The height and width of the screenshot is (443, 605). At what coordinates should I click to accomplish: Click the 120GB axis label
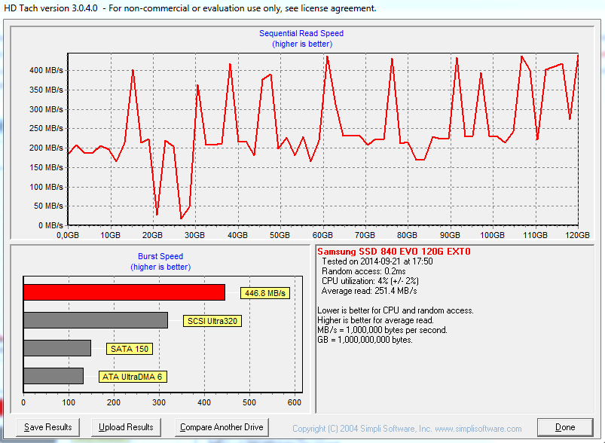coord(578,235)
